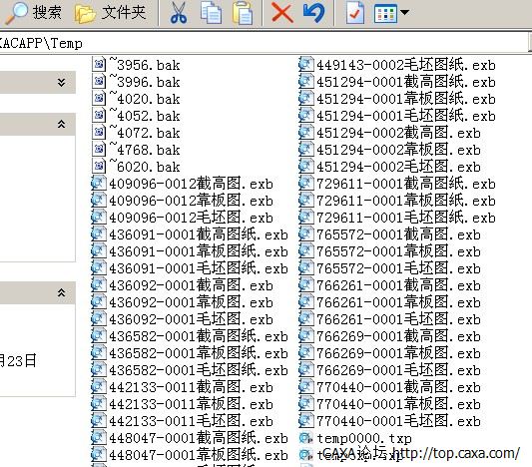
Task: Select file 770440-0001靠板图.exb
Action: click(390, 404)
